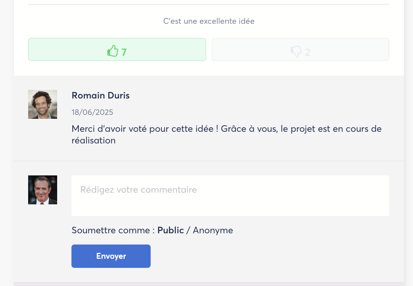The width and height of the screenshot is (413, 286).
Task: Click the "C'est une excellente idée" caption
Action: (209, 21)
